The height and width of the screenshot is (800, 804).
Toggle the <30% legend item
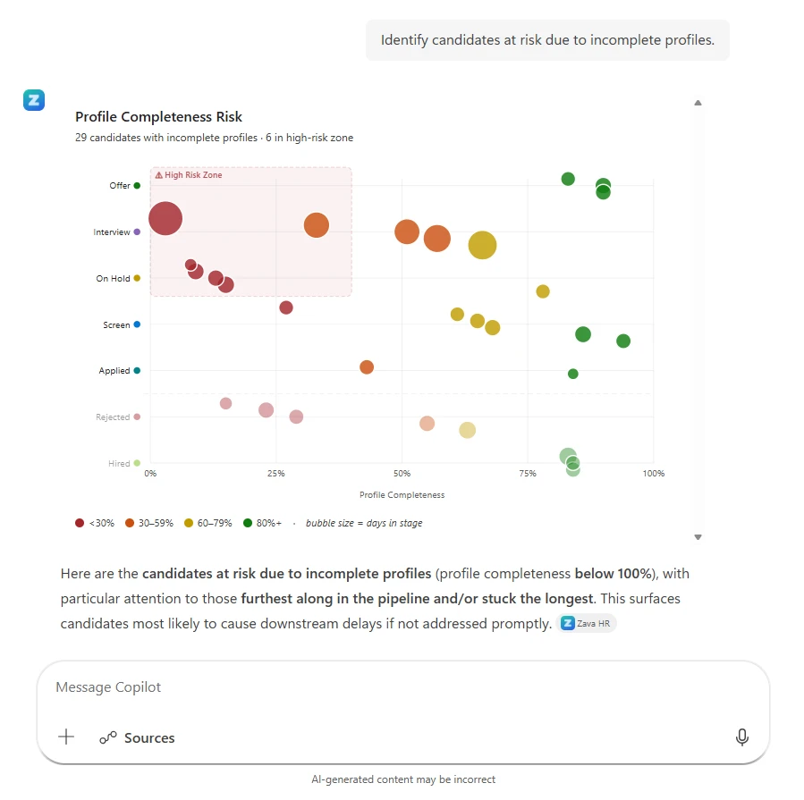[94, 523]
